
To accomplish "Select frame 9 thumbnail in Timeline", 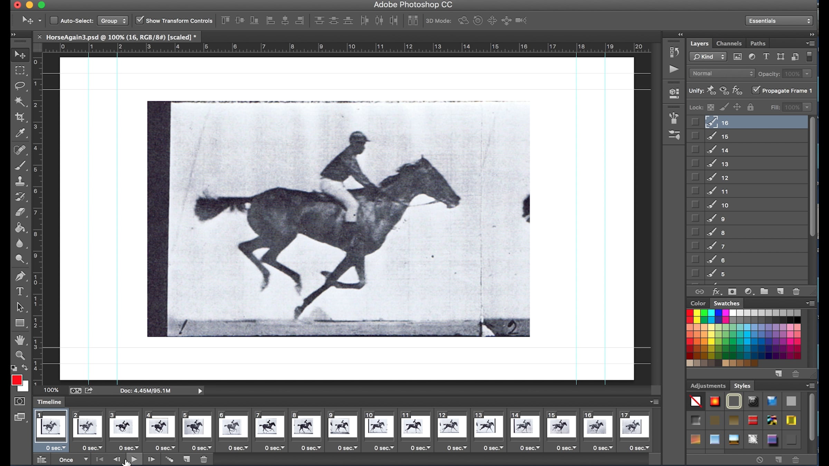I will point(342,427).
